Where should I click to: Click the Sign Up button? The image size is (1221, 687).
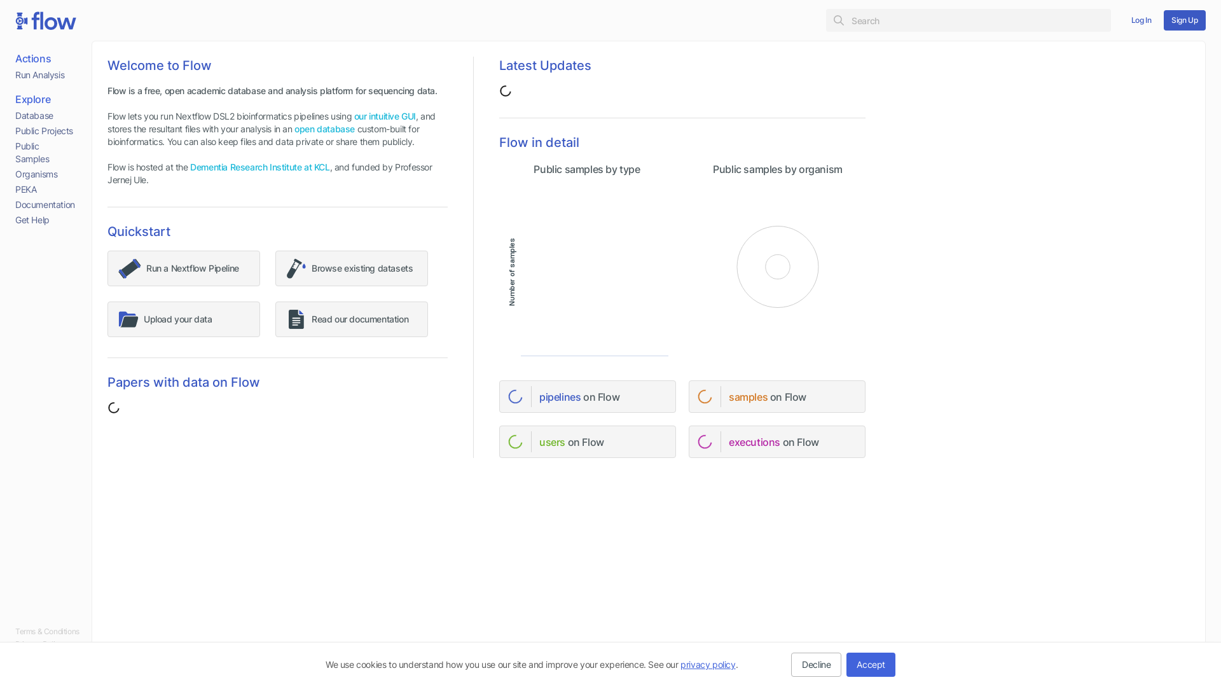tap(1185, 20)
